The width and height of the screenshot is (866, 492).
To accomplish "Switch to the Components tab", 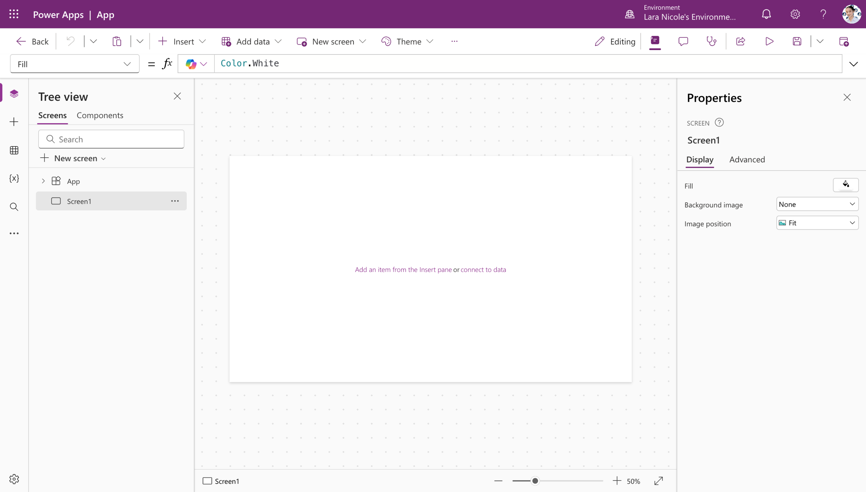I will [100, 115].
